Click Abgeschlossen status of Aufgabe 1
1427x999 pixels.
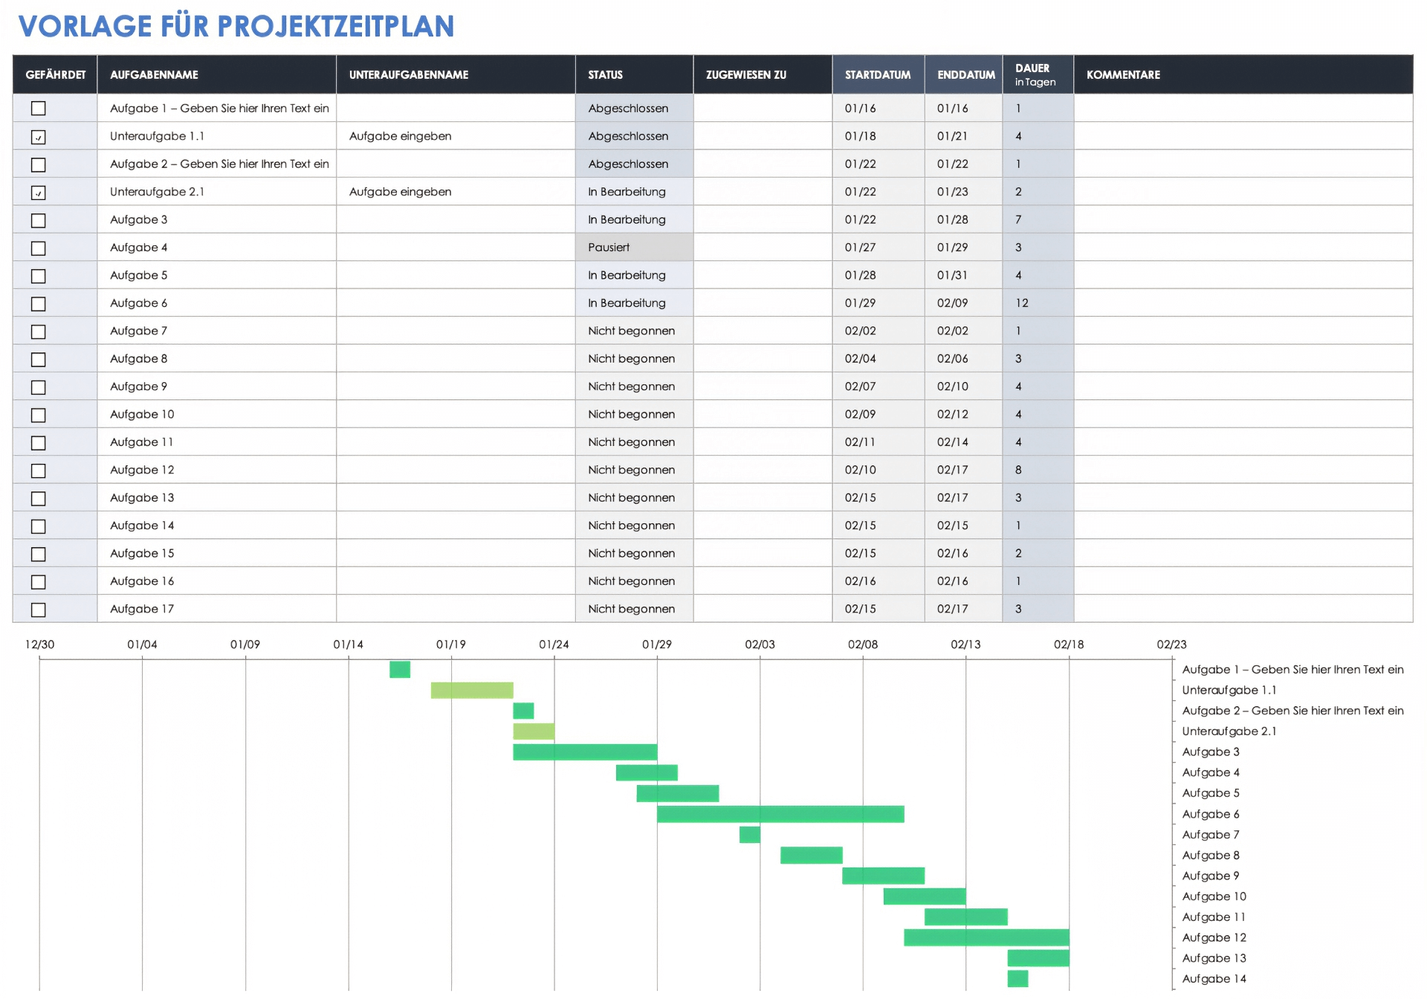coord(635,109)
